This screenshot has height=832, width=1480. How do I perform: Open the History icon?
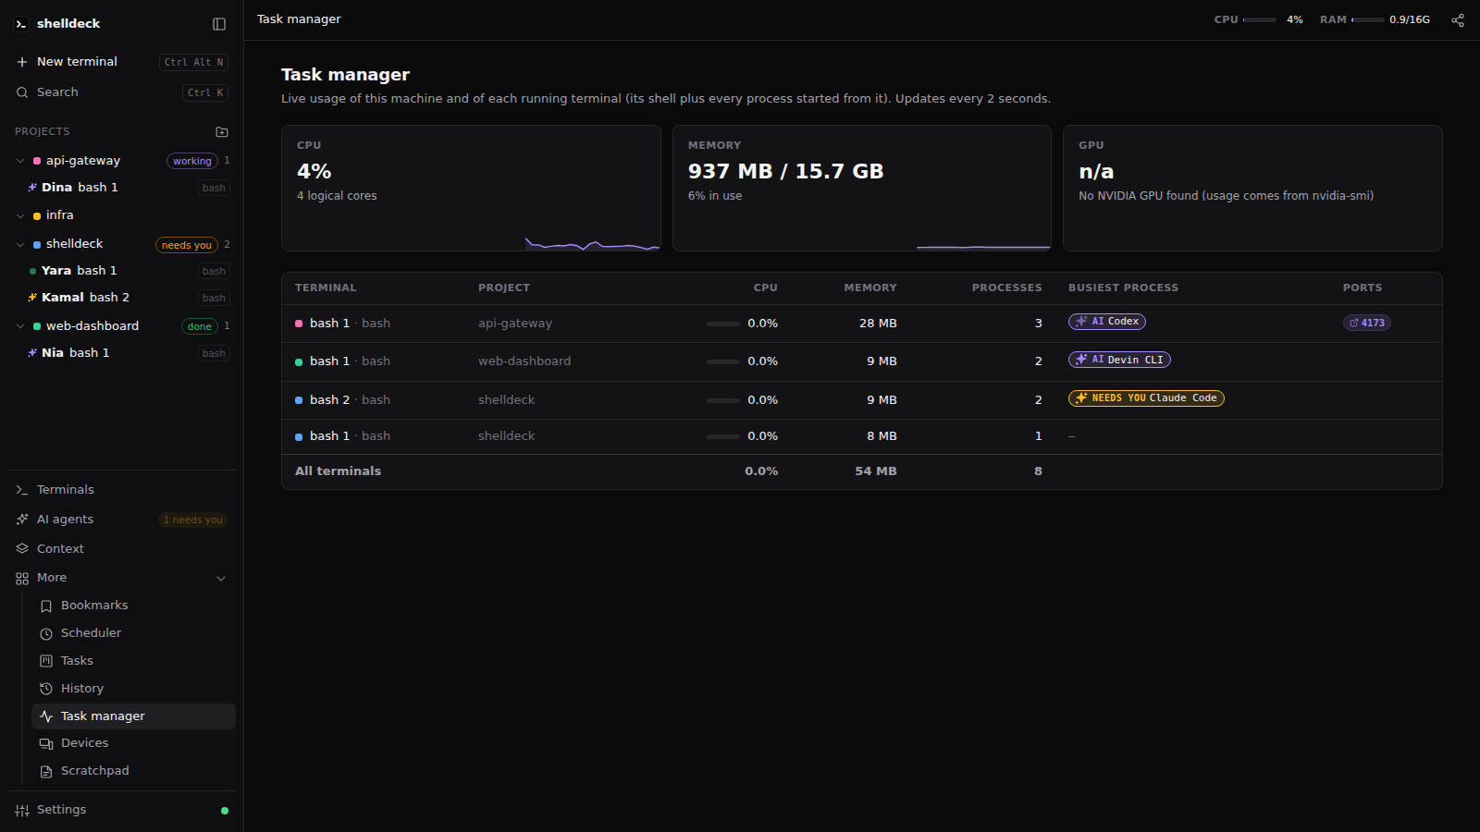[46, 689]
